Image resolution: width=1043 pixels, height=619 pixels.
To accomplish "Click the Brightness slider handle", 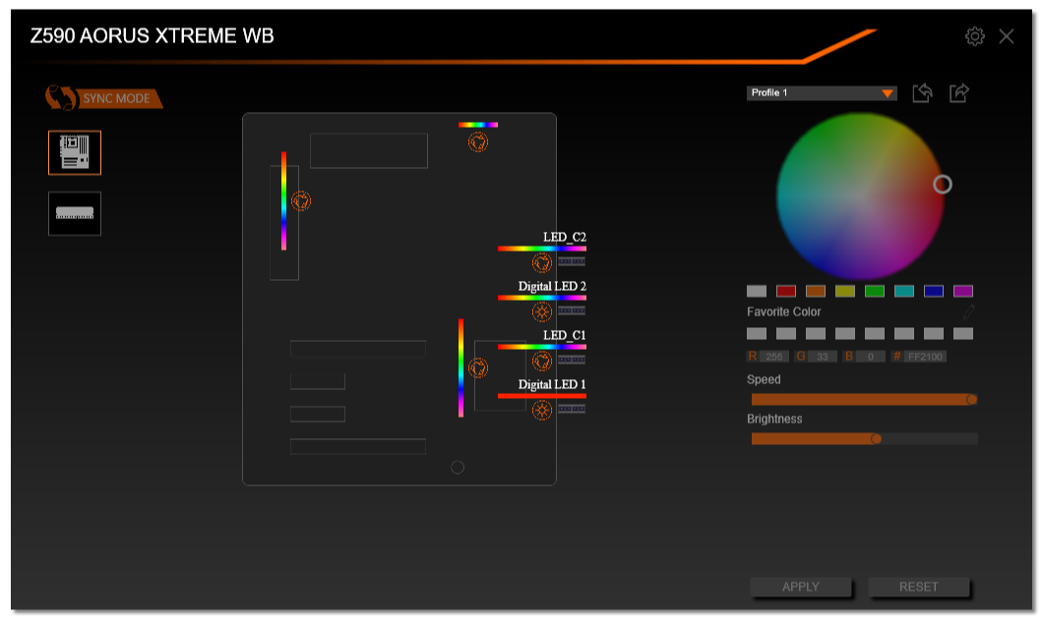I will coord(876,438).
